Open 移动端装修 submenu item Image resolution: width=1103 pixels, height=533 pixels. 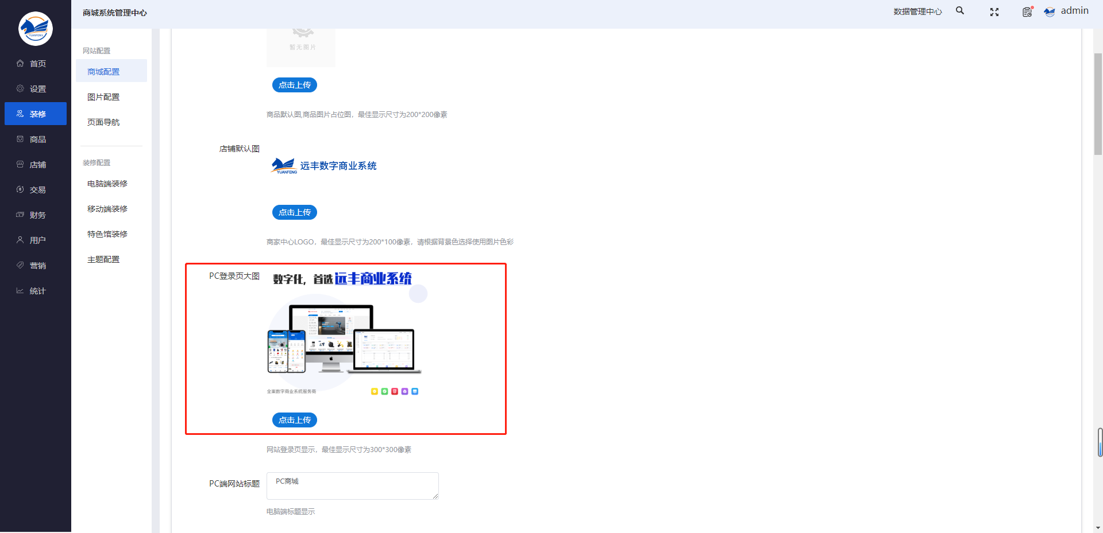(111, 209)
